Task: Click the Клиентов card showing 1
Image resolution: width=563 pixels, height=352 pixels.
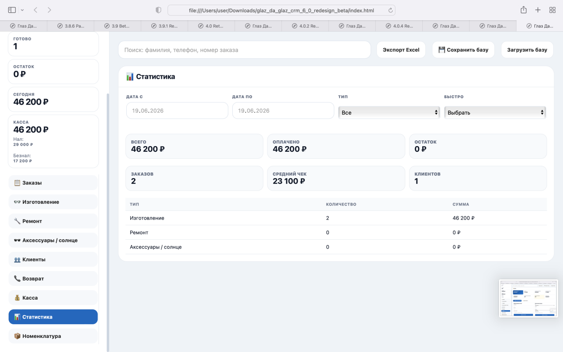Action: tap(478, 178)
